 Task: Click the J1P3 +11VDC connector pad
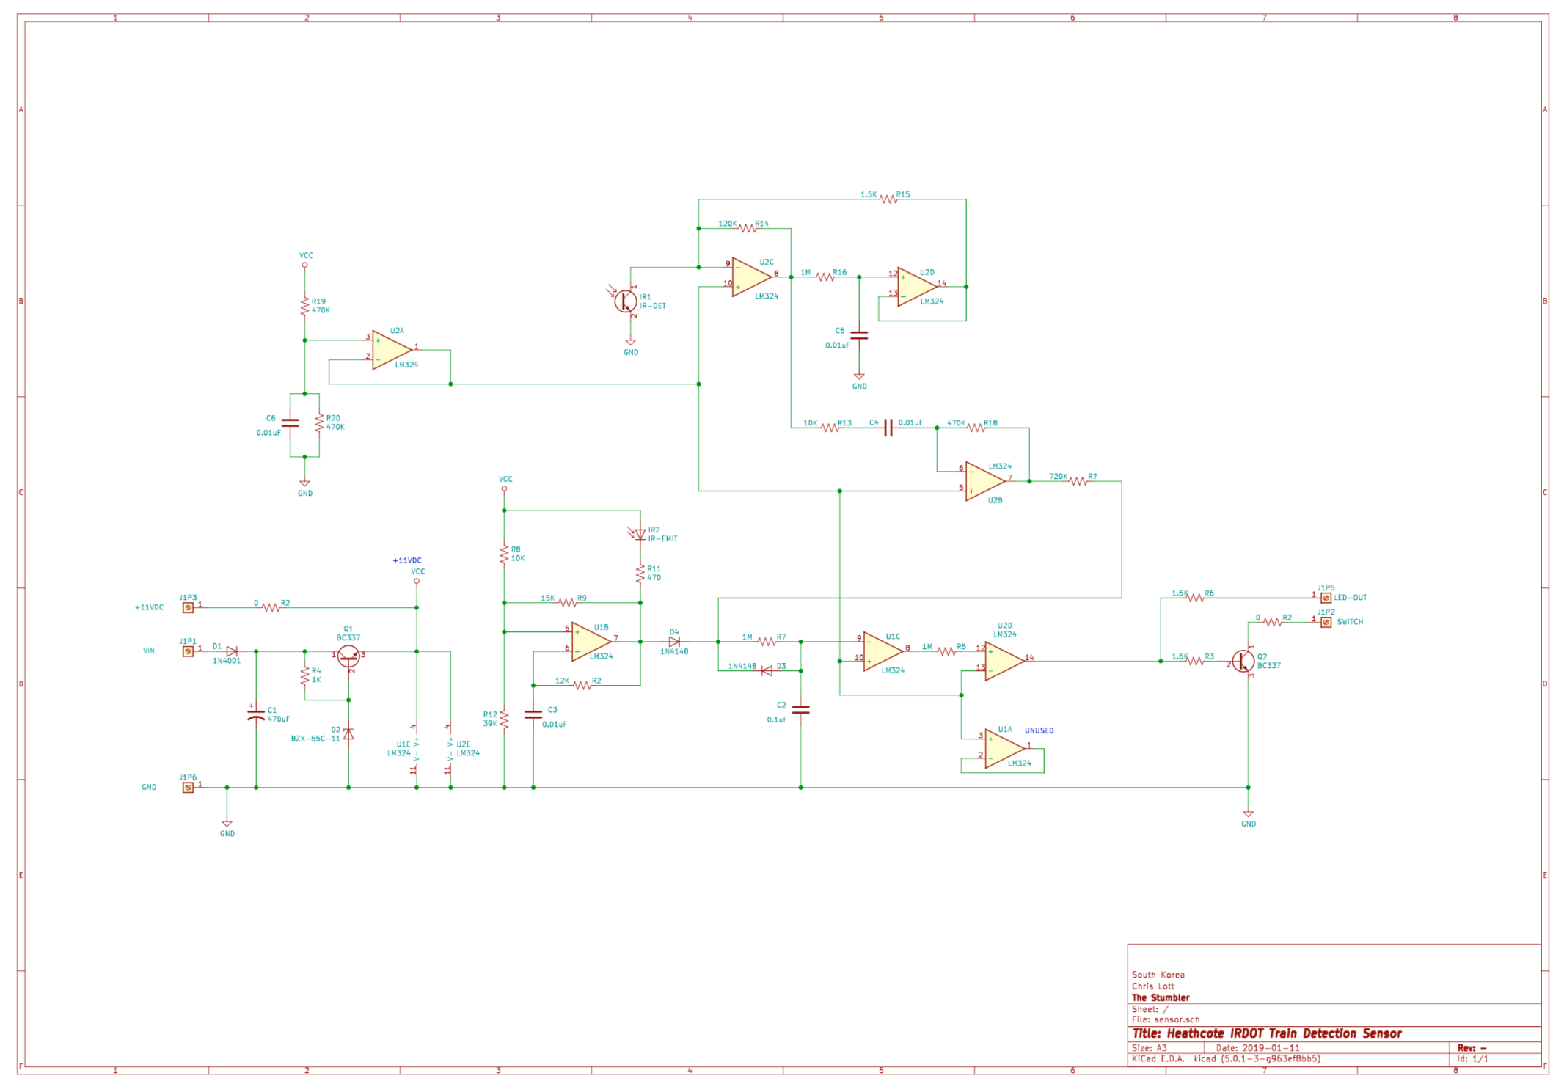pos(188,607)
